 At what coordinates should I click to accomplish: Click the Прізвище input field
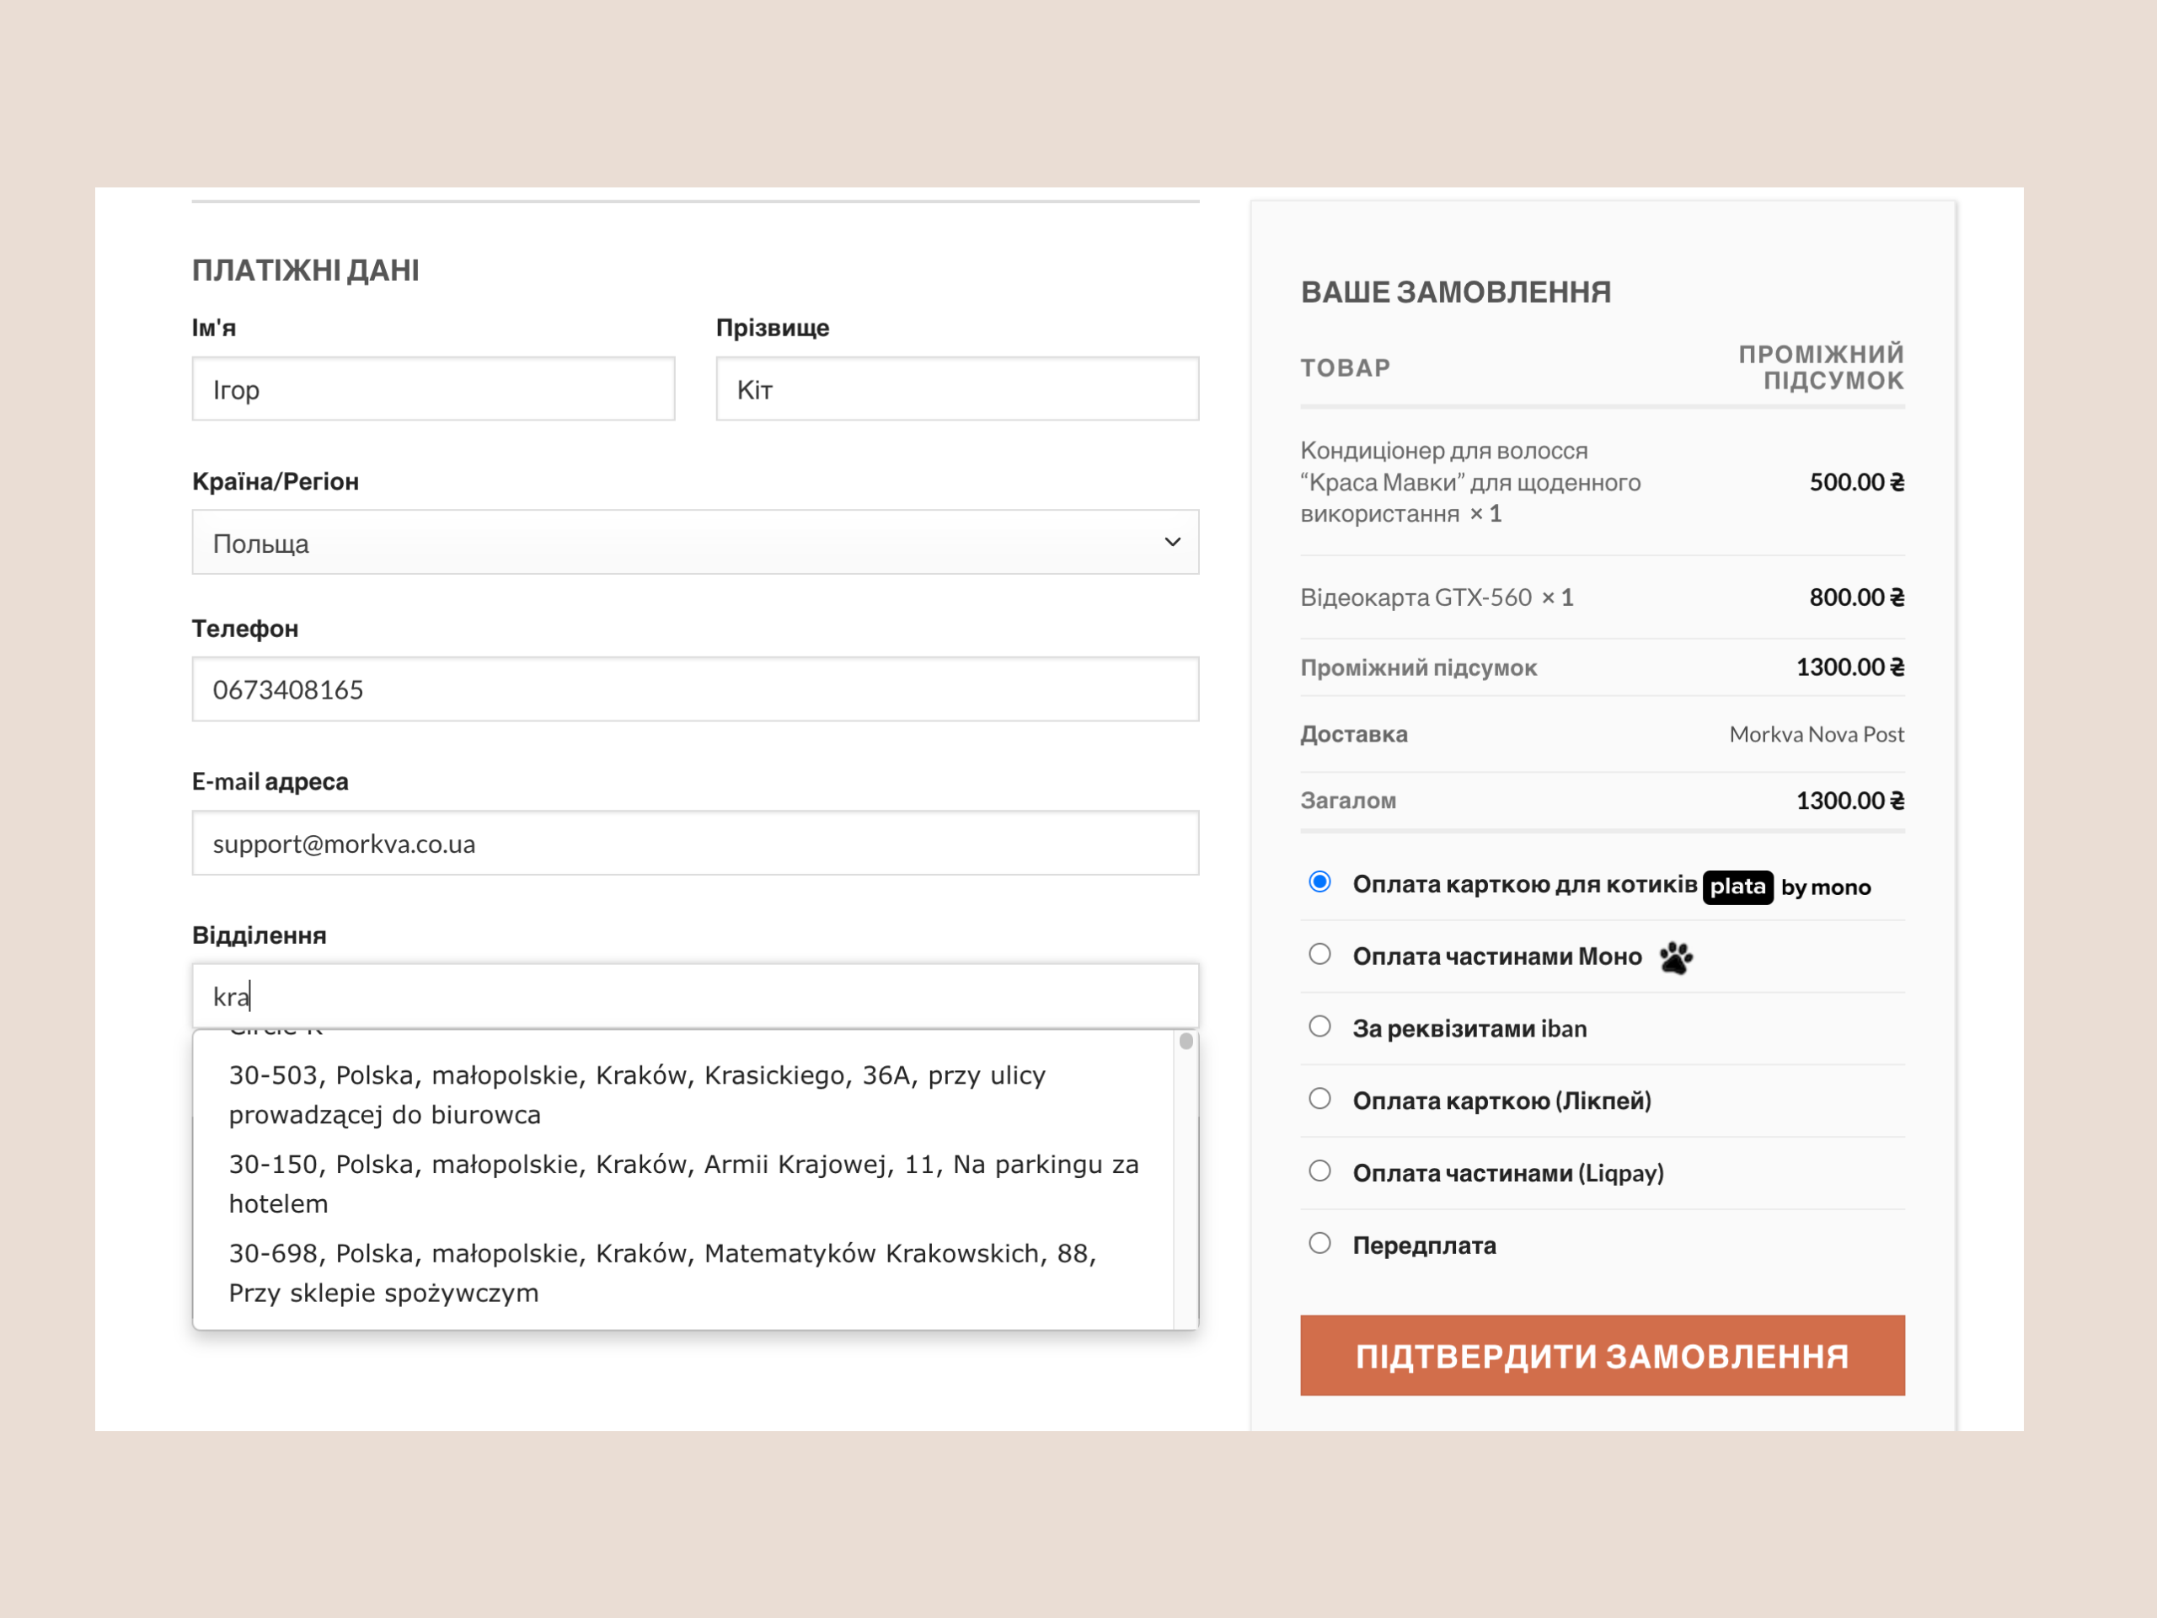pyautogui.click(x=956, y=389)
